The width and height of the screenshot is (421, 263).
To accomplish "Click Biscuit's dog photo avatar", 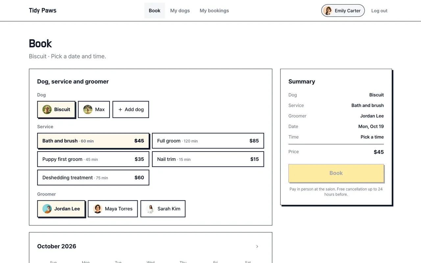I will click(x=47, y=109).
